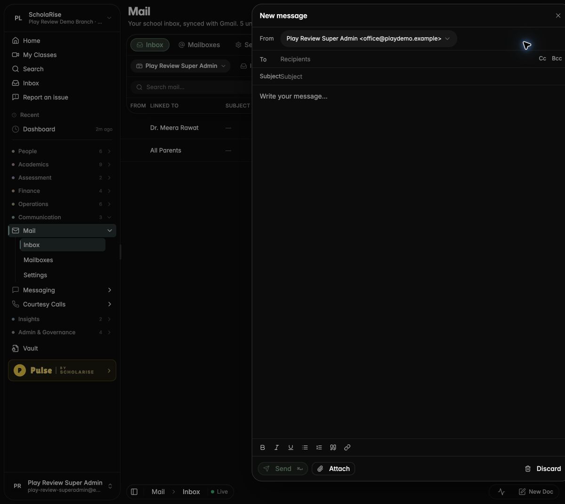565x504 pixels.
Task: Open the Vault
Action: (62, 348)
